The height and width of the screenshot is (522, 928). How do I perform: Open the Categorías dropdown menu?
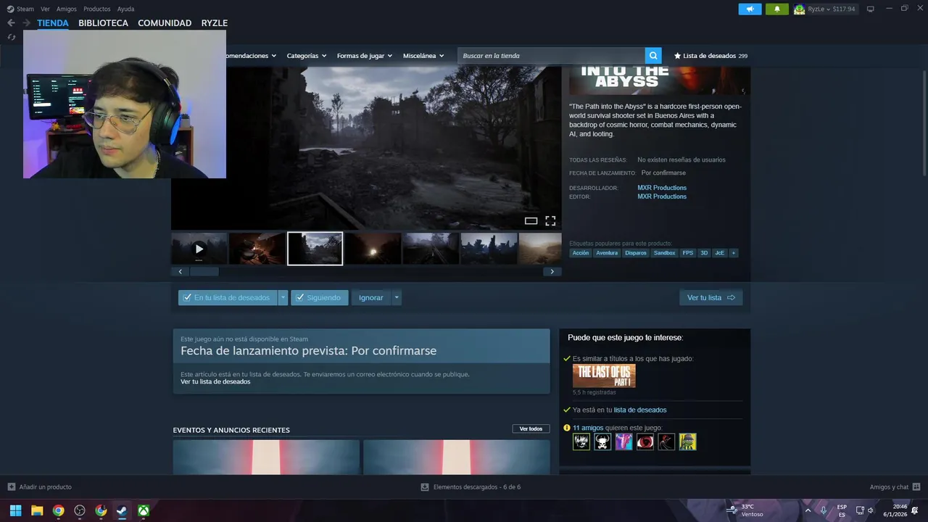pyautogui.click(x=306, y=56)
